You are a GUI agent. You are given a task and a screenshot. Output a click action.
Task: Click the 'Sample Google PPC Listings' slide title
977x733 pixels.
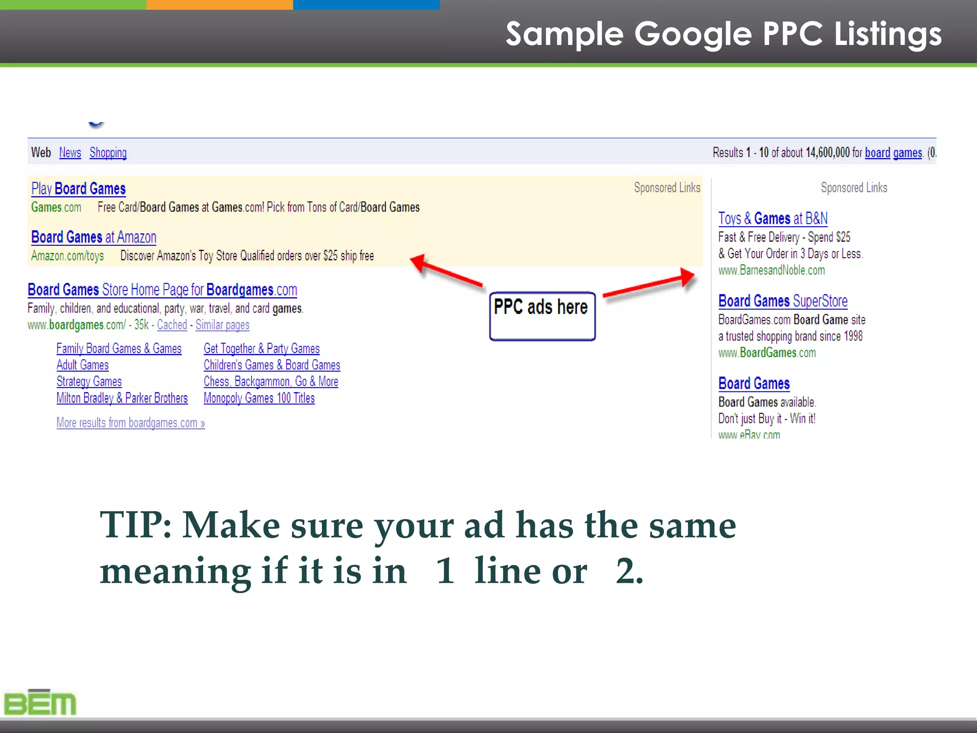coord(723,34)
